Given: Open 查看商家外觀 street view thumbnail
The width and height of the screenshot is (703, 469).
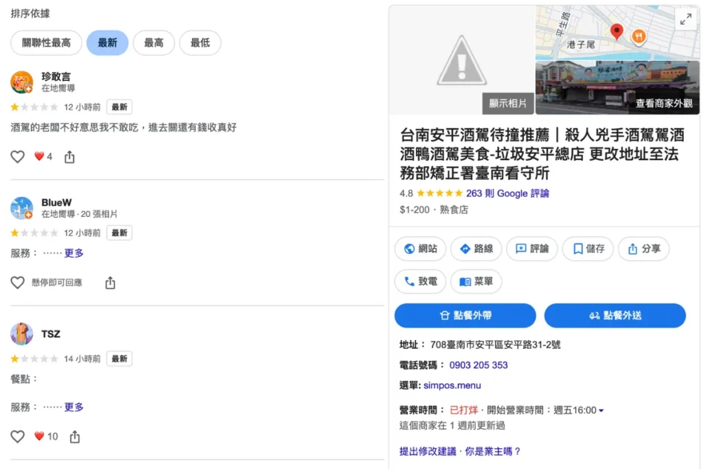Looking at the screenshot, I should tap(617, 87).
